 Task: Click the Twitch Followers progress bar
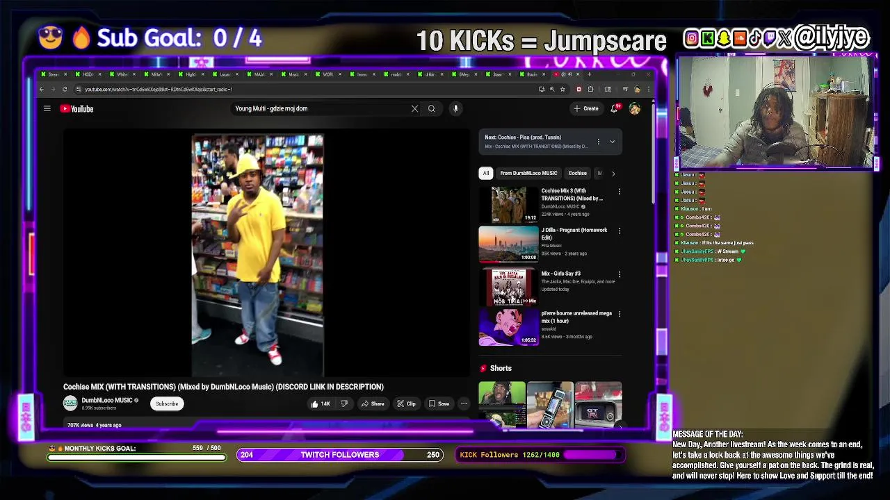coord(339,455)
